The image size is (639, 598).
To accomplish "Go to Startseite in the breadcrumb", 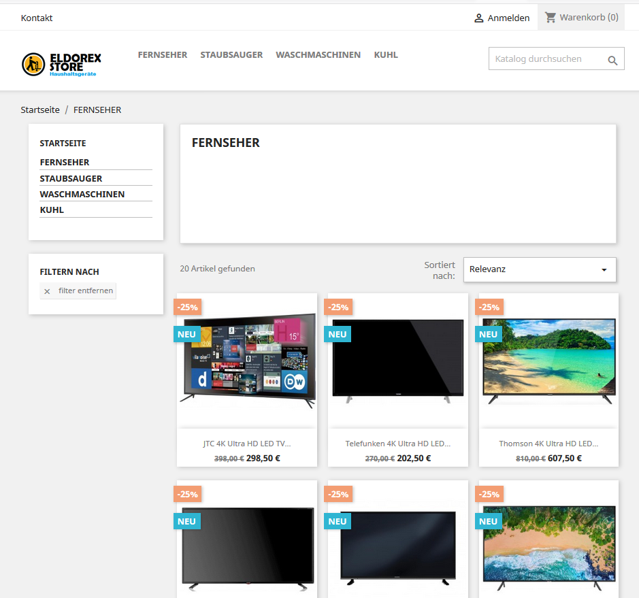I will coord(40,110).
